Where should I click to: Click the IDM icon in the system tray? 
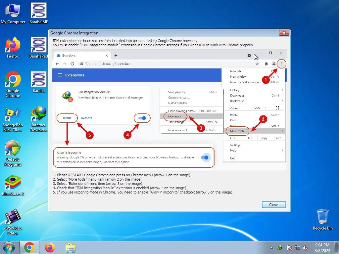click(x=280, y=248)
